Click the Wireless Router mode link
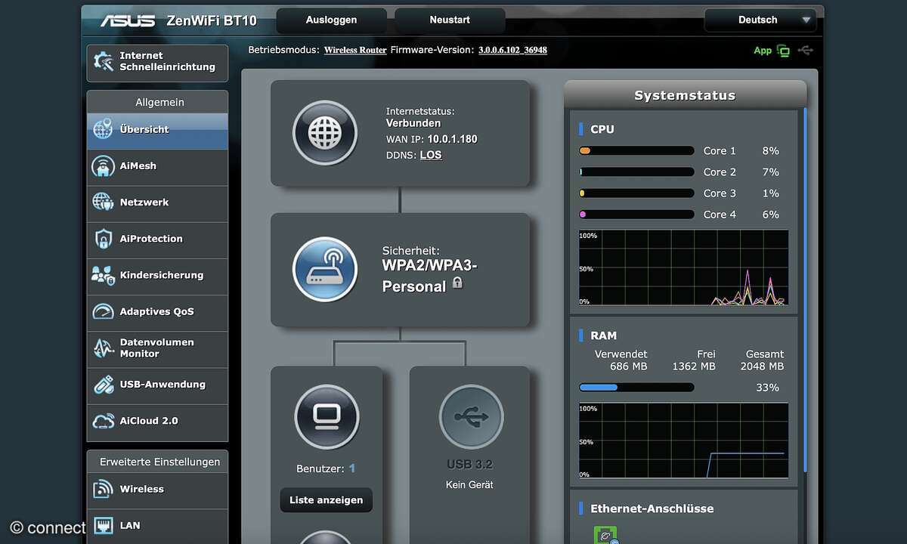Screen dimensions: 907x544 click(355, 51)
